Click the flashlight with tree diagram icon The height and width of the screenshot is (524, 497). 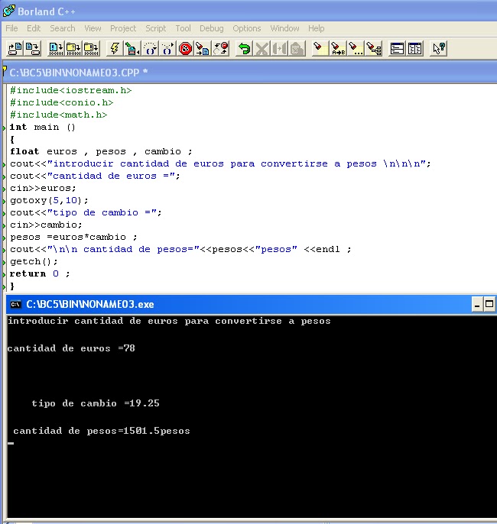click(x=373, y=48)
